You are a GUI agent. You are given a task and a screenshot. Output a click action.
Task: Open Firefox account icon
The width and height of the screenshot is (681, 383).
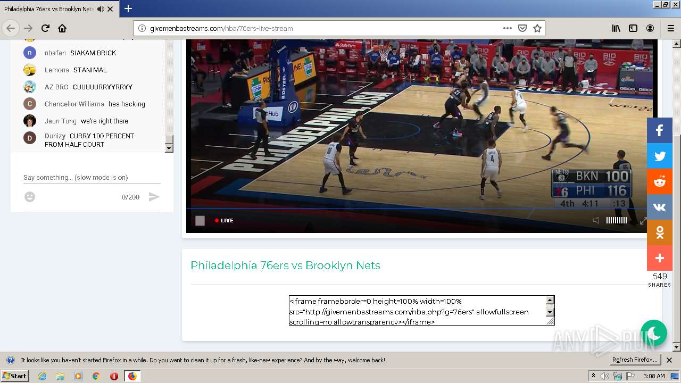[650, 28]
